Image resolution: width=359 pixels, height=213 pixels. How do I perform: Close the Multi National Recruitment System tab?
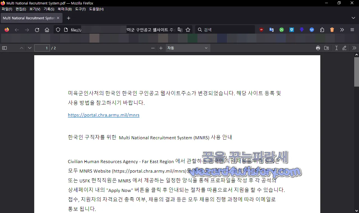click(x=58, y=18)
